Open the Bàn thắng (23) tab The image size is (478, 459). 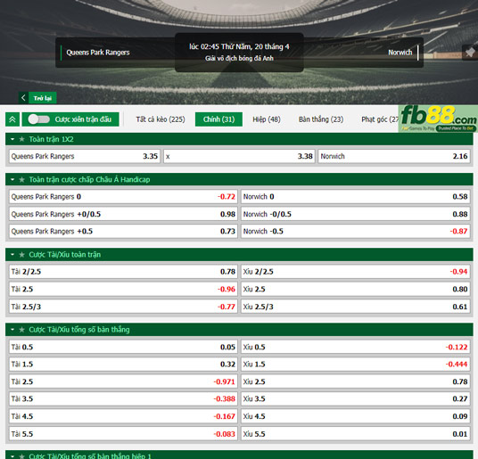pyautogui.click(x=321, y=119)
